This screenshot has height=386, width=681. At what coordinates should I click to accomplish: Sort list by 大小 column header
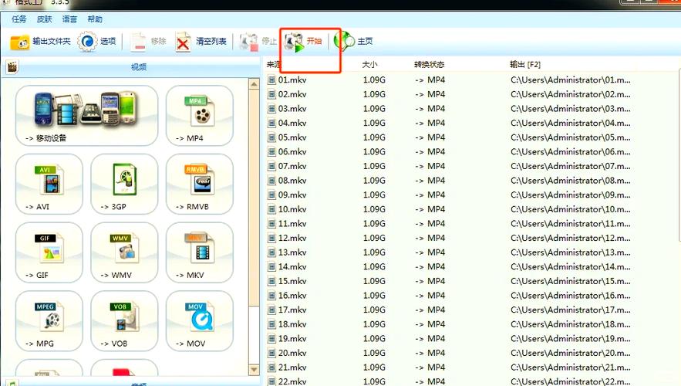point(370,64)
